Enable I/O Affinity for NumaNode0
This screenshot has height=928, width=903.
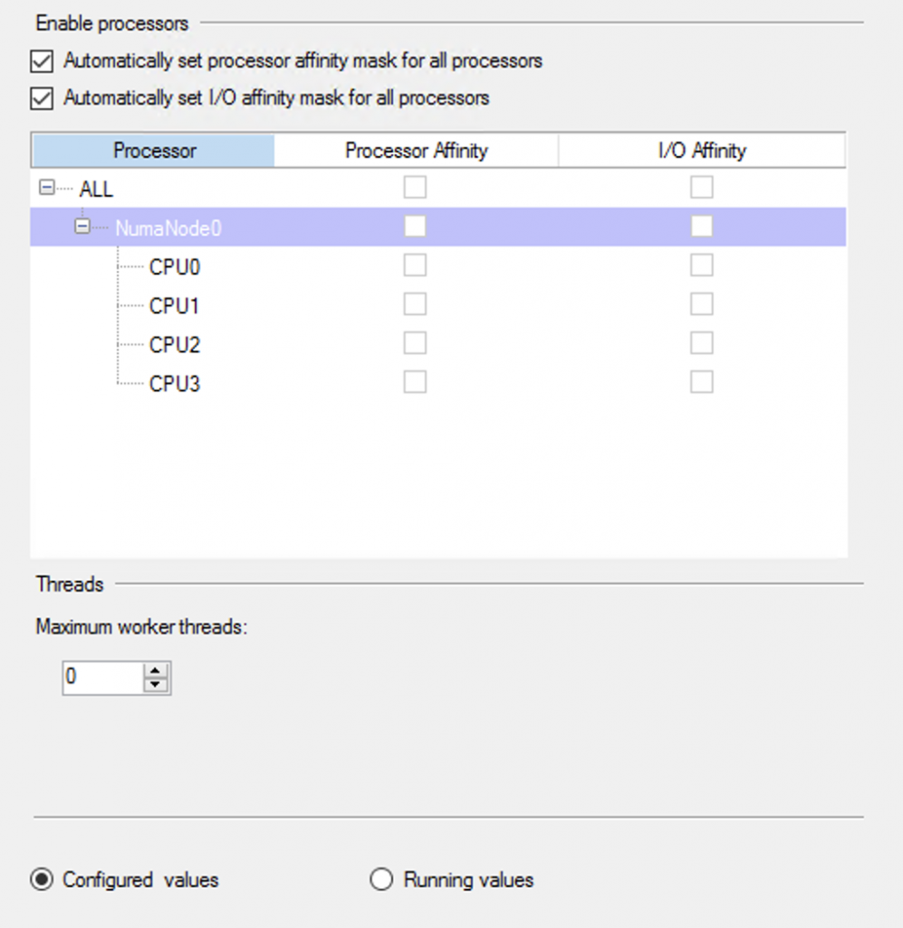702,227
